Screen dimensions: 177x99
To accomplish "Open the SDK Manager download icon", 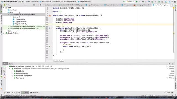I will click(x=166, y=2).
